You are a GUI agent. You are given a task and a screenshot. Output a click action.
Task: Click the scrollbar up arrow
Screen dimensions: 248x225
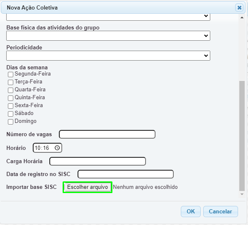242,17
